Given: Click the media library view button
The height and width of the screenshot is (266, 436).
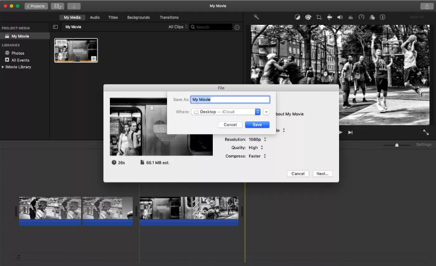Looking at the screenshot, I should coord(58,6).
